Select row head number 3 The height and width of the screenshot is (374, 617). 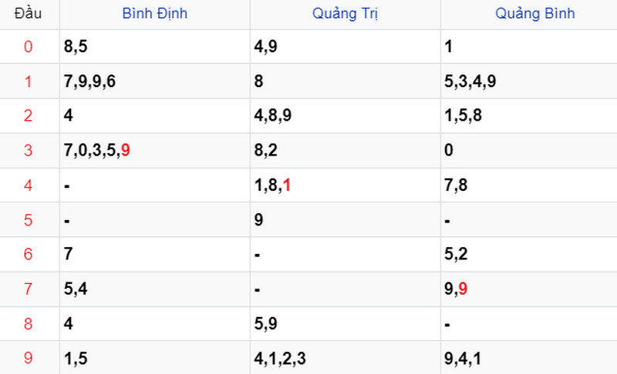click(28, 150)
